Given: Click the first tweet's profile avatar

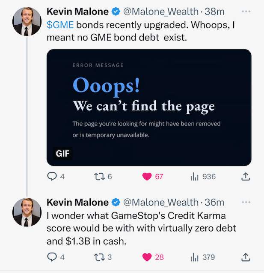Looking at the screenshot, I should click(x=27, y=21).
